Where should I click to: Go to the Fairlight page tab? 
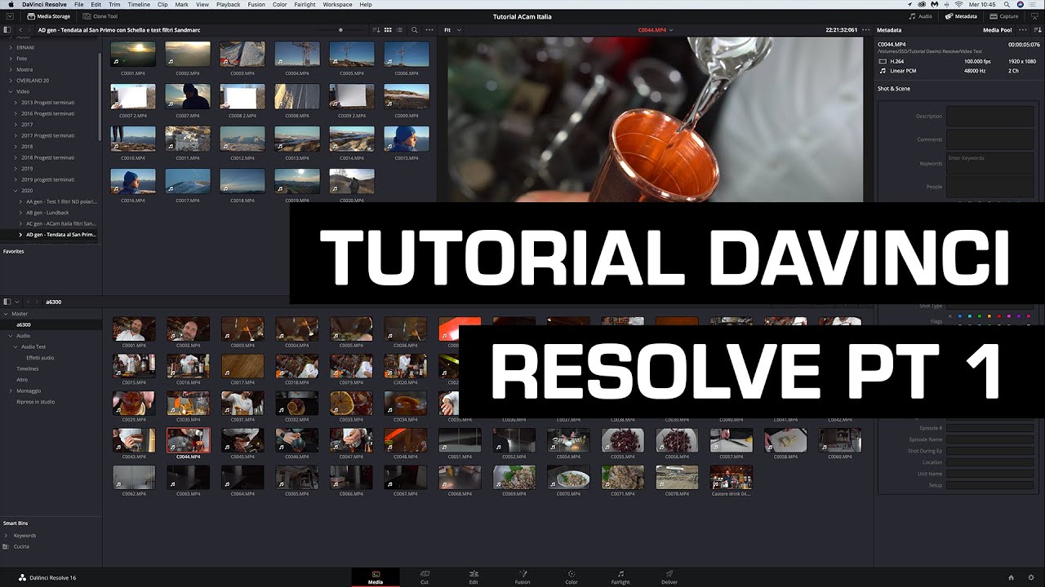point(620,577)
